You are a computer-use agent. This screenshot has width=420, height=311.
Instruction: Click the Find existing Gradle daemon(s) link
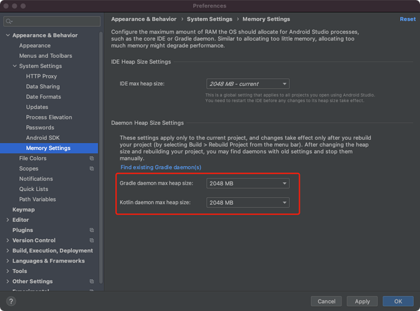click(x=161, y=167)
